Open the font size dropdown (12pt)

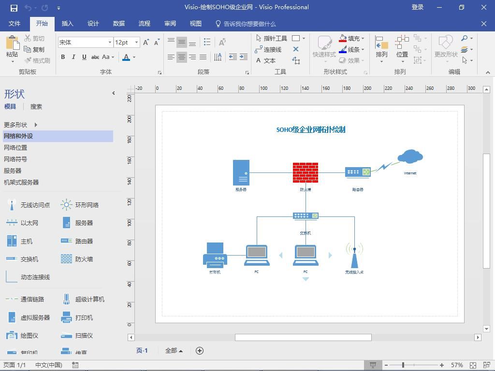point(136,43)
